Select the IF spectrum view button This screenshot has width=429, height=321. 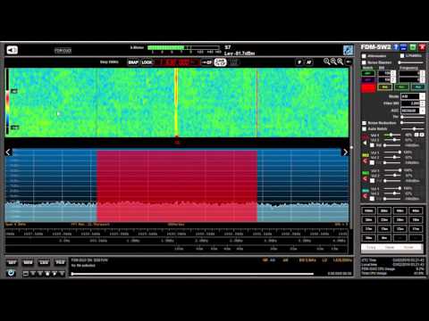pos(299,62)
